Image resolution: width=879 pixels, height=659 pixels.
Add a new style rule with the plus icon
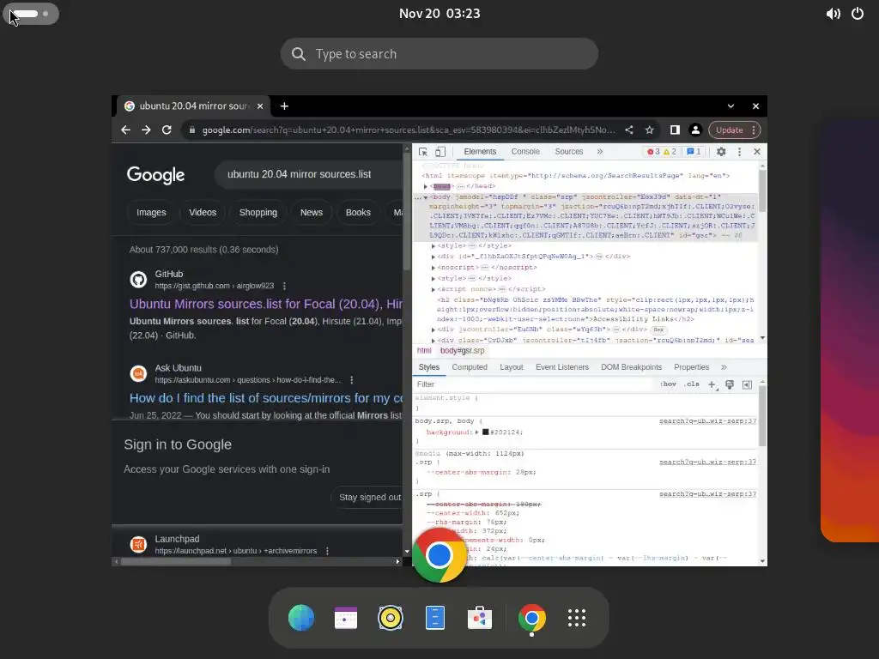click(x=712, y=384)
